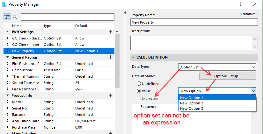Collapse the JWH Settings group
The height and width of the screenshot is (134, 263).
point(7,32)
